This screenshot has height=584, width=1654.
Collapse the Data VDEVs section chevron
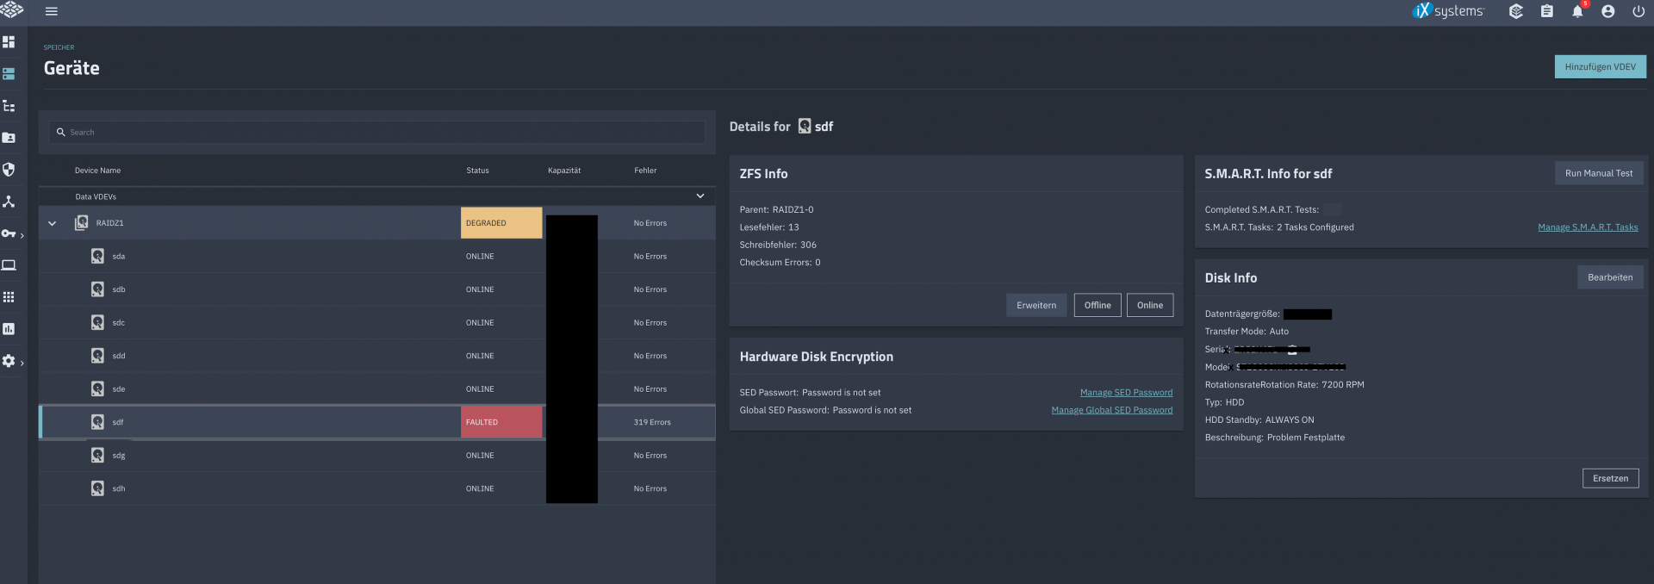pos(700,196)
